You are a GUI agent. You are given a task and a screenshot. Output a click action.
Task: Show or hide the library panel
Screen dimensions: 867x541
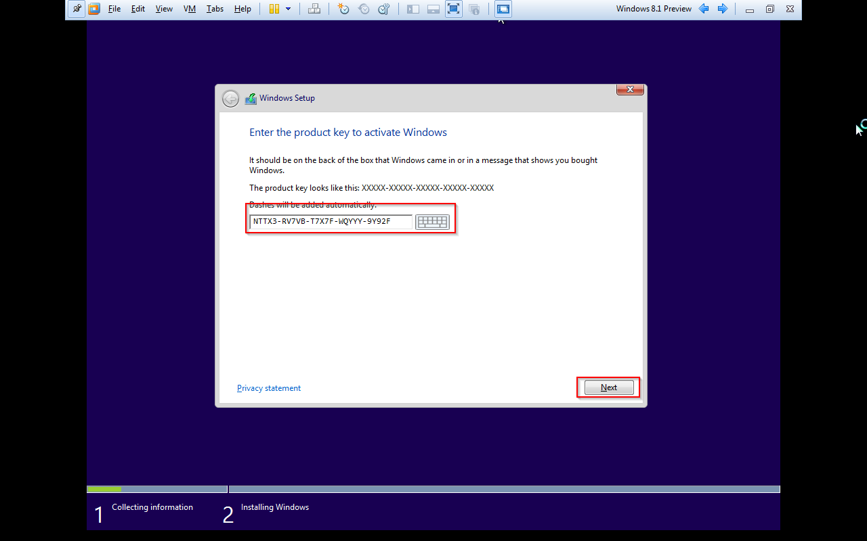pyautogui.click(x=413, y=9)
